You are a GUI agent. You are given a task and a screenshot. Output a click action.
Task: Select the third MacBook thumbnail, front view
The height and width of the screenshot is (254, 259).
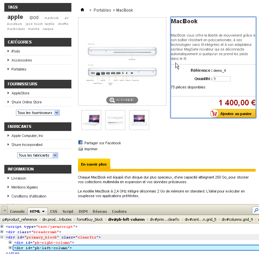(139, 120)
